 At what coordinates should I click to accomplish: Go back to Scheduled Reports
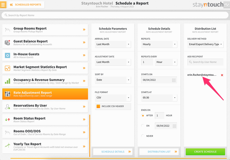coord(26,5)
